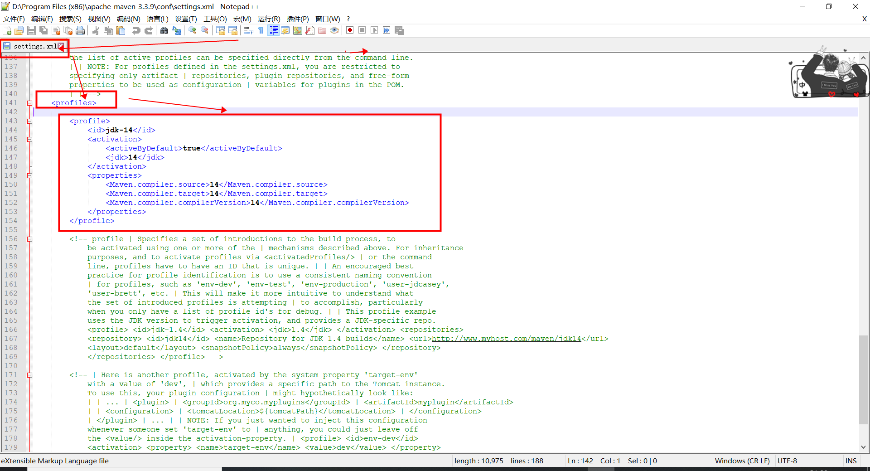
Task: Open the 搜索(S) menu
Action: [x=70, y=19]
